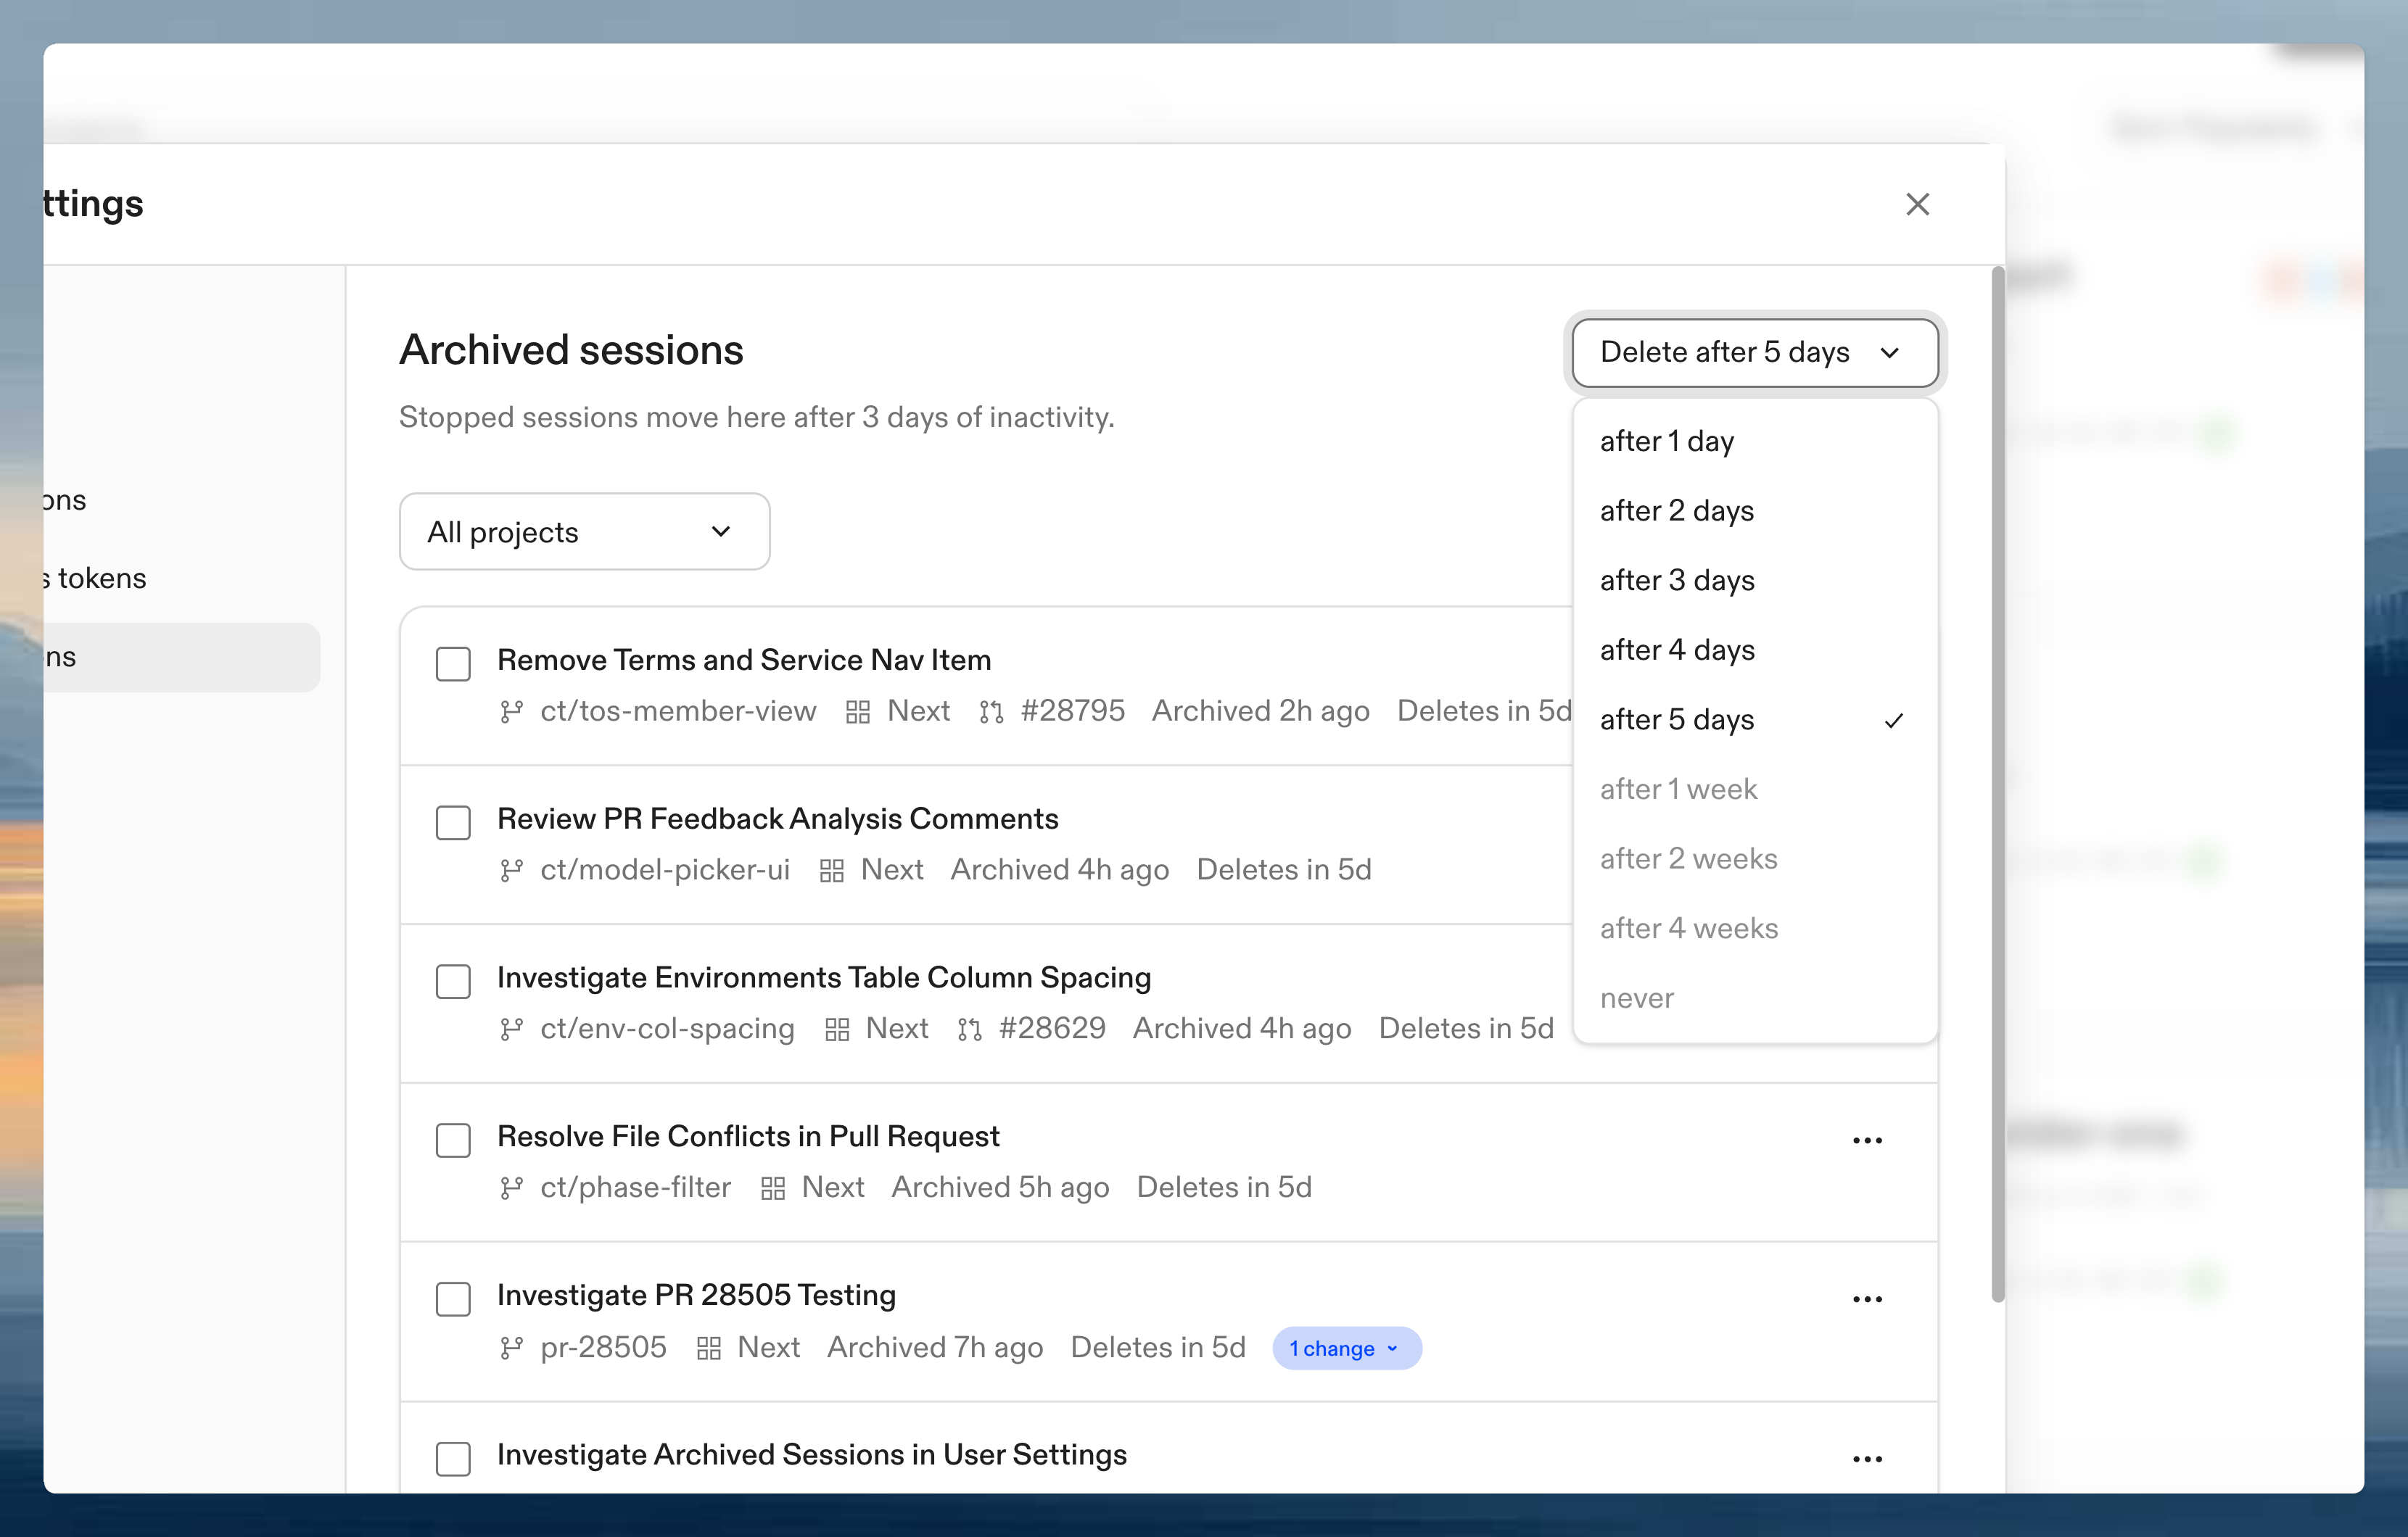Viewport: 2408px width, 1537px height.
Task: Click branch icon next to ct/model-picker-ui
Action: 511,871
